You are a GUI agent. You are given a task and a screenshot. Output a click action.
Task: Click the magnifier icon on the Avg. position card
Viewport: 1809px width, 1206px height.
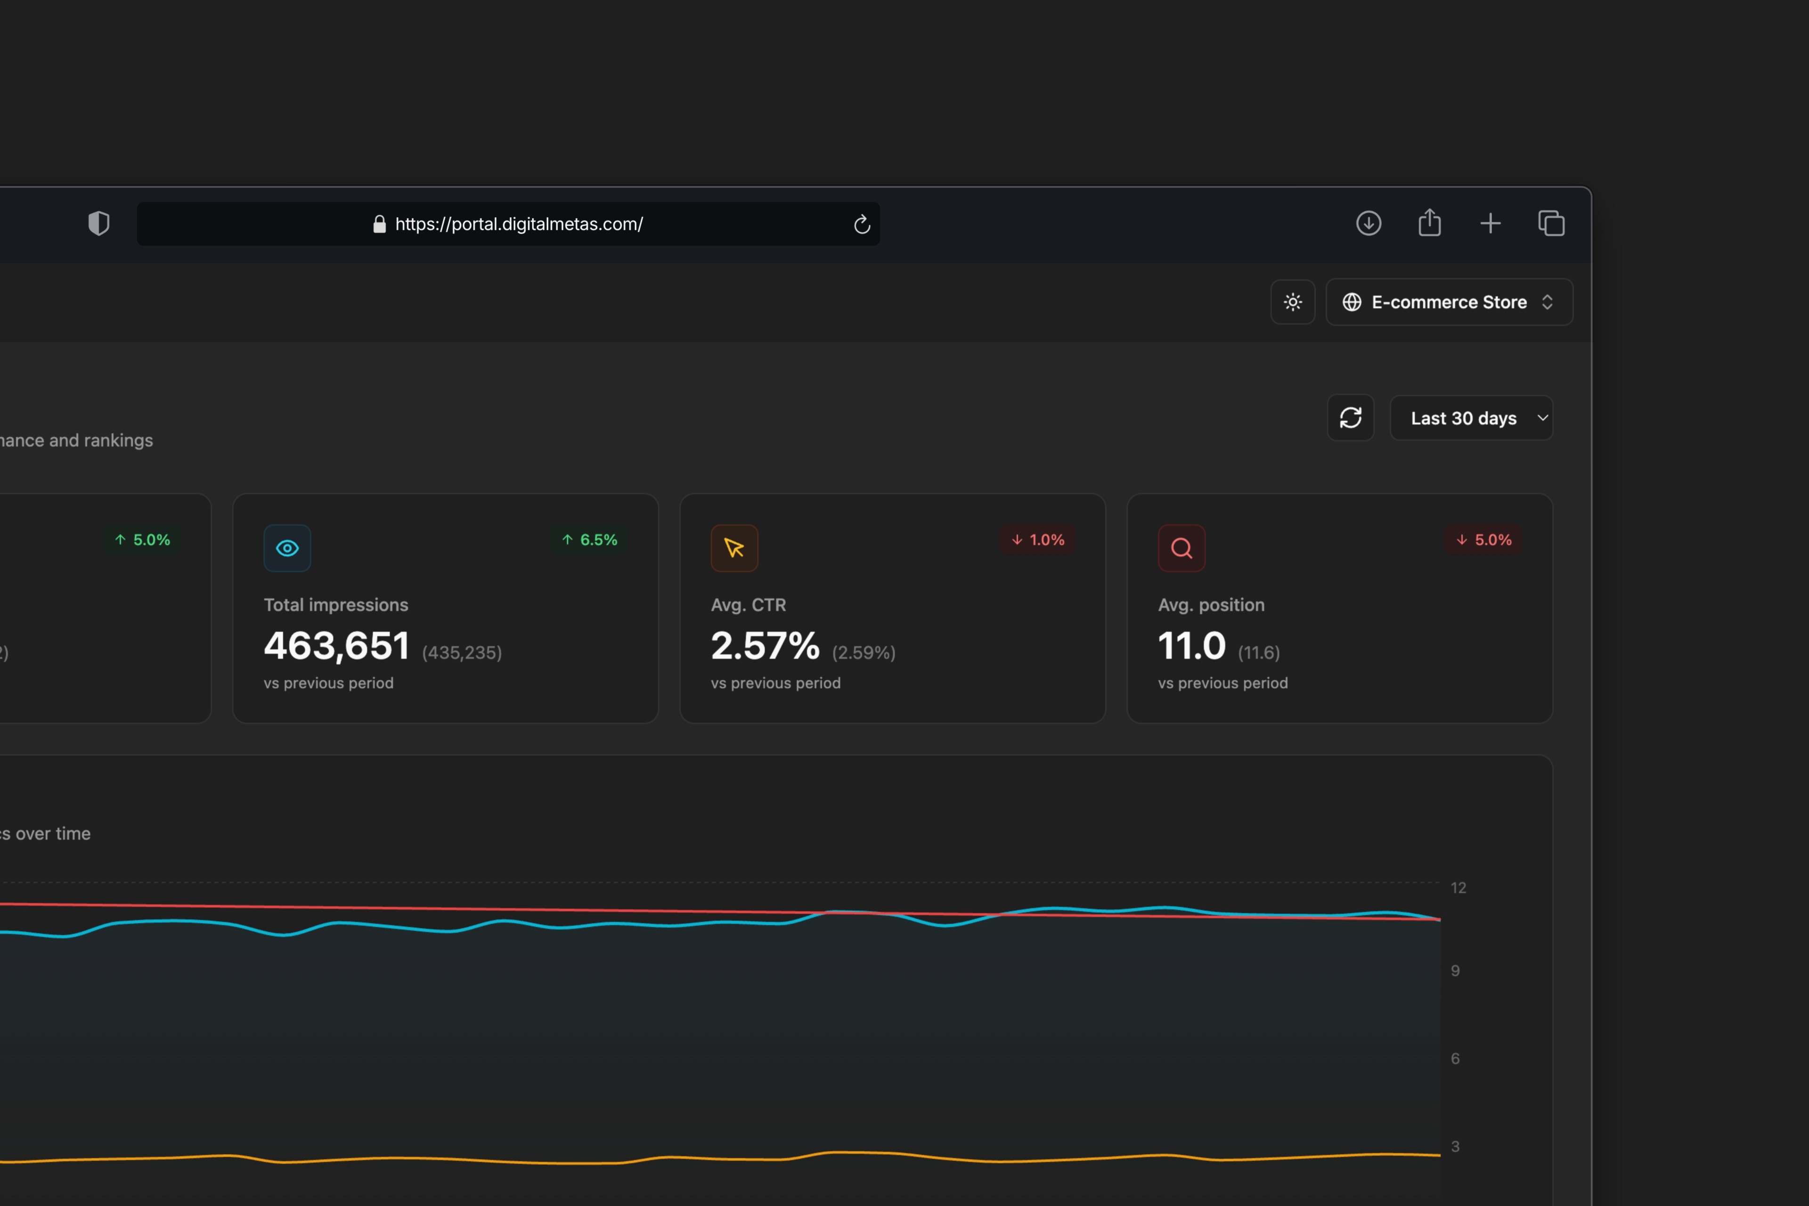[1182, 547]
